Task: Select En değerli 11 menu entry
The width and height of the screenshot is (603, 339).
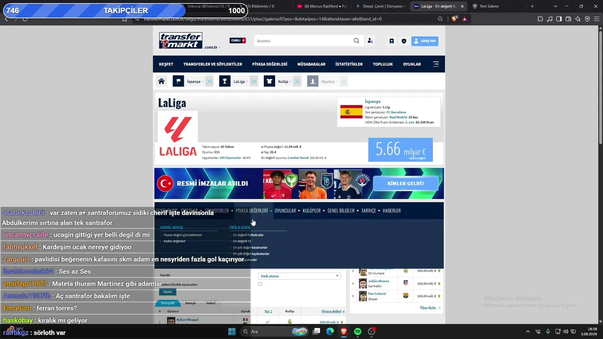Action: coord(242,241)
